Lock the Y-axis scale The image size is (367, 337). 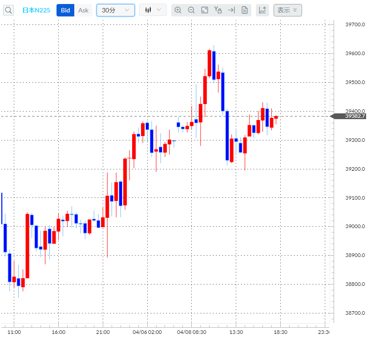[x=218, y=10]
